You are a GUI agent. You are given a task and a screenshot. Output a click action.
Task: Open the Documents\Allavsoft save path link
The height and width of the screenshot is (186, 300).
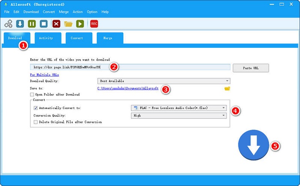[x=128, y=88]
